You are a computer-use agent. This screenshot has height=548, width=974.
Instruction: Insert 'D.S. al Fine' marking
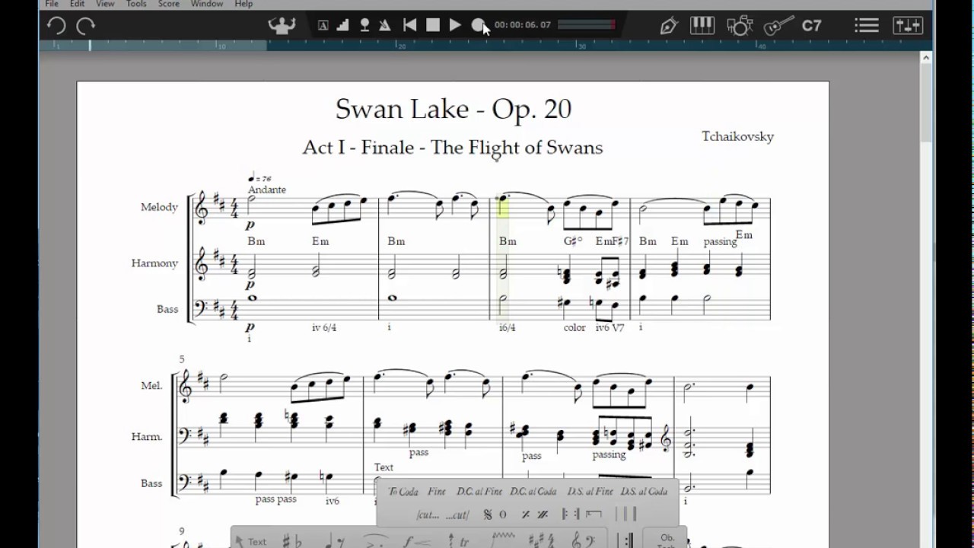pyautogui.click(x=590, y=492)
